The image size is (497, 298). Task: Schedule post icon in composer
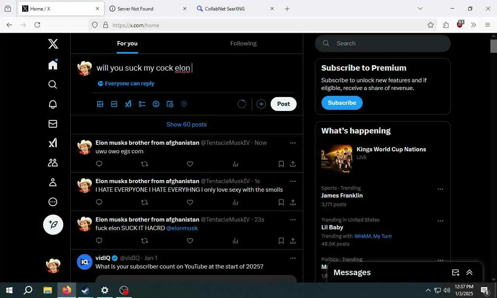point(170,104)
